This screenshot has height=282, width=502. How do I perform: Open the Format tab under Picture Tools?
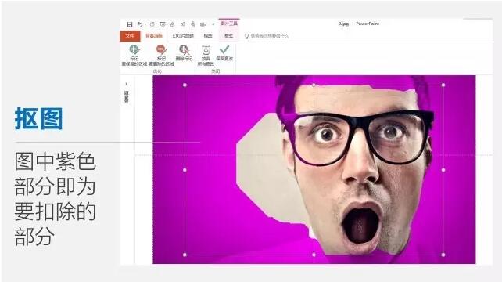[x=228, y=36]
